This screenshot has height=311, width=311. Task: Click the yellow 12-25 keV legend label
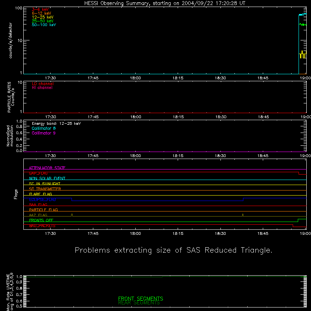pyautogui.click(x=43, y=17)
